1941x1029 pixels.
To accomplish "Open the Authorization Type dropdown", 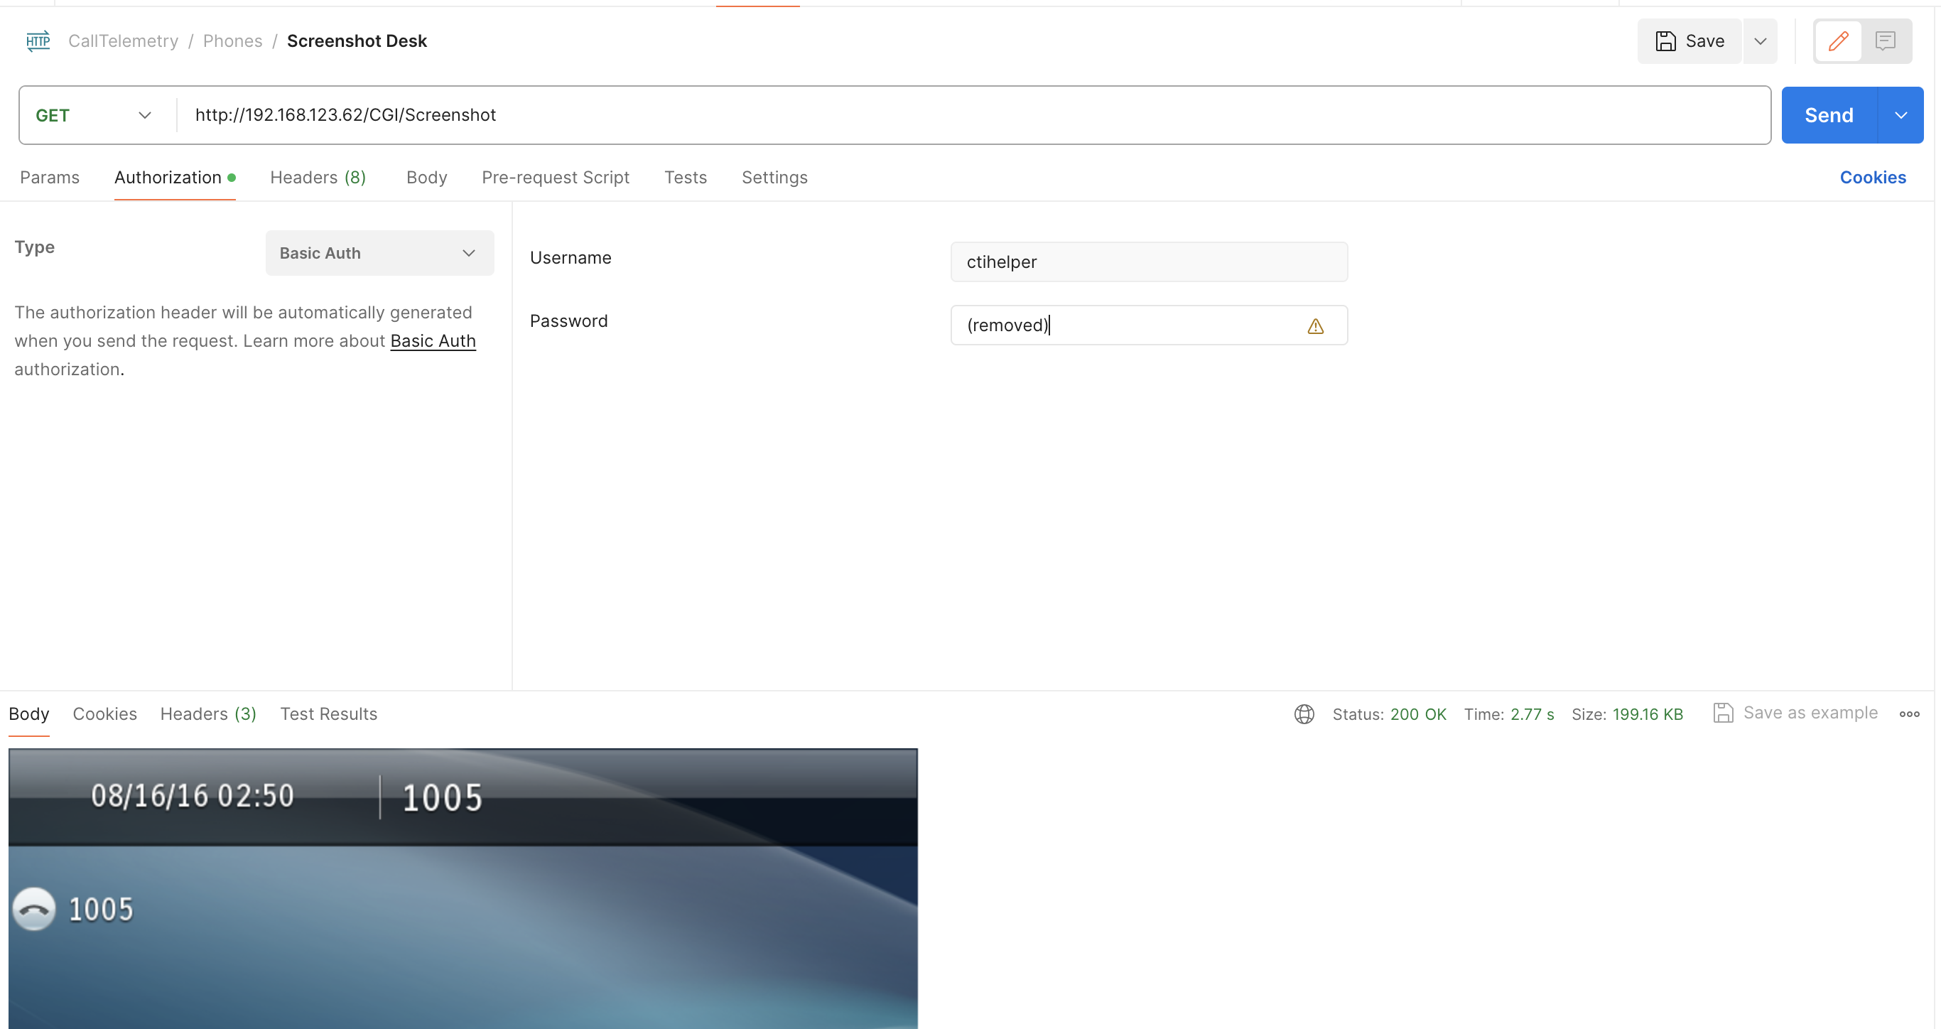I will [x=379, y=253].
